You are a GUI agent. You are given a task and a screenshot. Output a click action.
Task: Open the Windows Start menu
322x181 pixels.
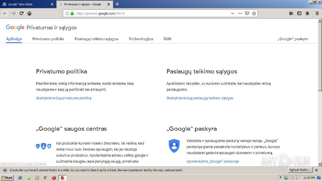pos(7,178)
